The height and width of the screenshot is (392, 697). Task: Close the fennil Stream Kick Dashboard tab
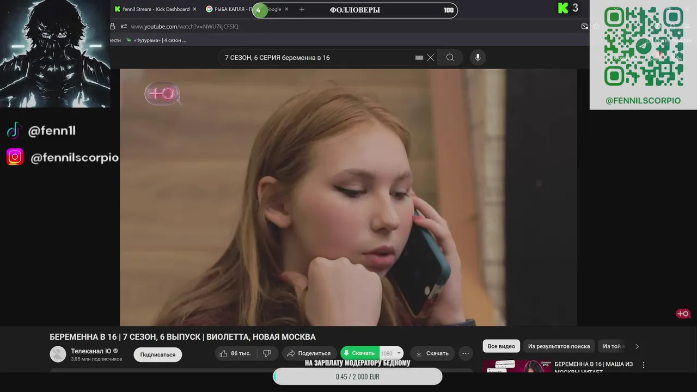tap(194, 9)
